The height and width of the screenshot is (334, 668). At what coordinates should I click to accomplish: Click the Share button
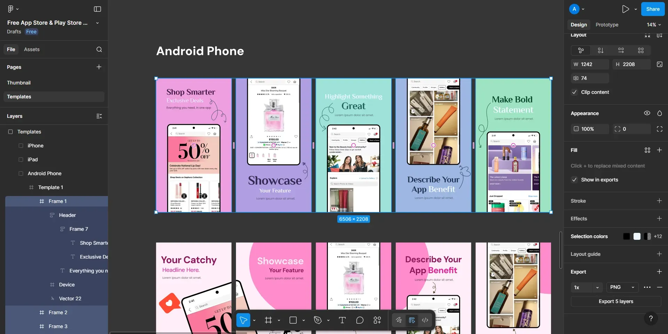652,9
